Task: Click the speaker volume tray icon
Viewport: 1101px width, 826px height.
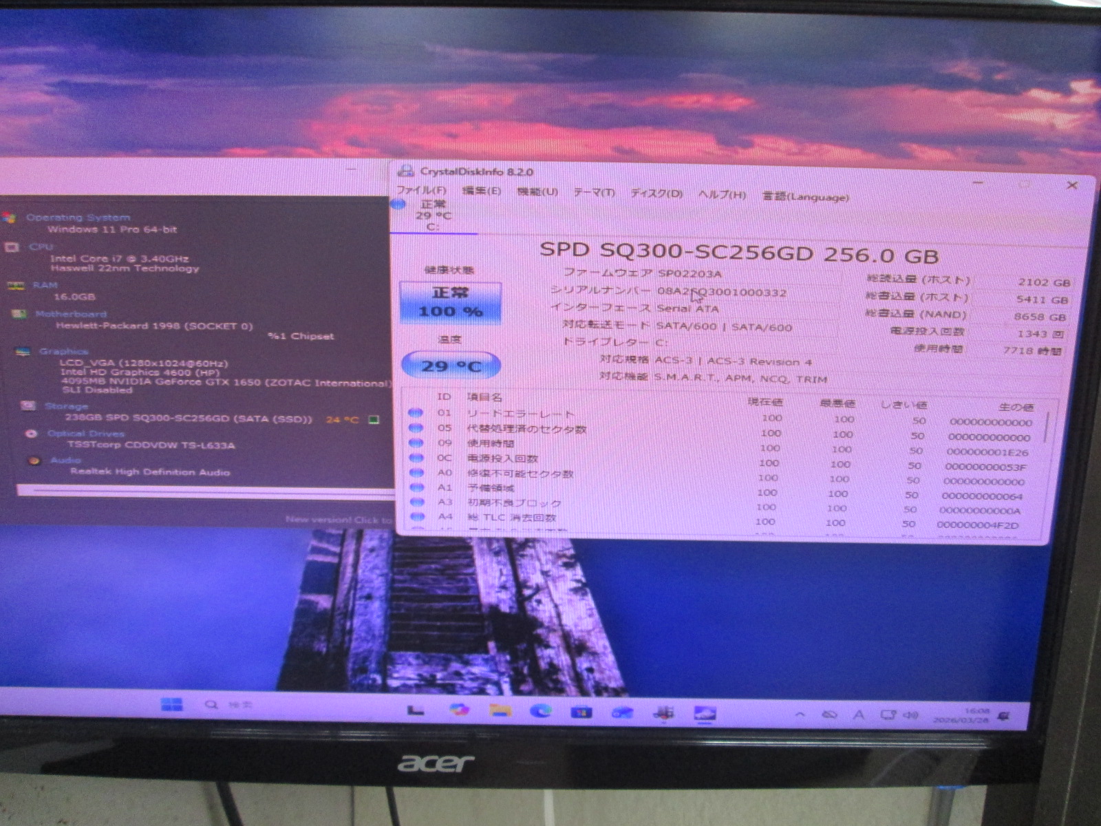Action: pyautogui.click(x=911, y=715)
